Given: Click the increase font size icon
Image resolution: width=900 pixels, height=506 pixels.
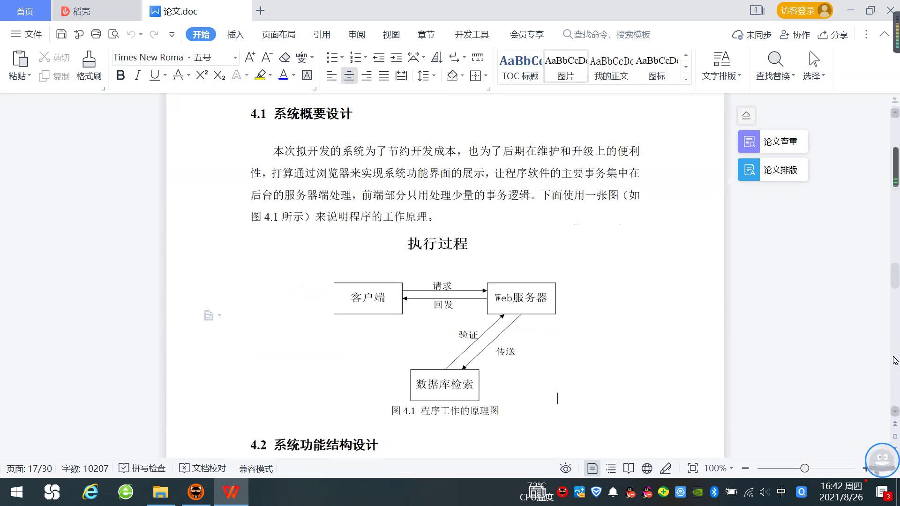Looking at the screenshot, I should (250, 57).
